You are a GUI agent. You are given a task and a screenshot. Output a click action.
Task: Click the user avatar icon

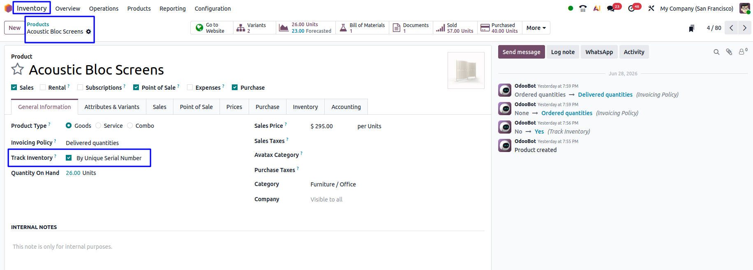pyautogui.click(x=744, y=8)
